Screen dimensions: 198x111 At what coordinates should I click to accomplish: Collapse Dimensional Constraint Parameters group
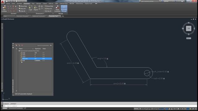19,51
